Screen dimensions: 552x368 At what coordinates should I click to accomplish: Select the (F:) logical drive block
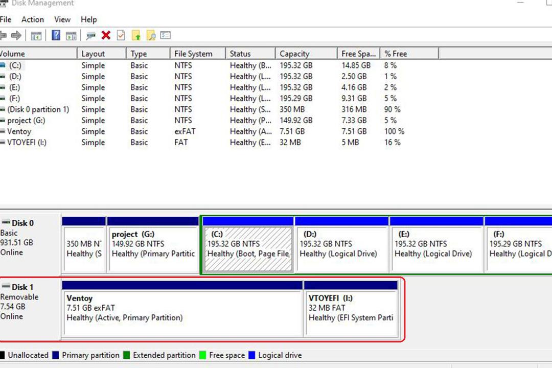[x=518, y=245]
